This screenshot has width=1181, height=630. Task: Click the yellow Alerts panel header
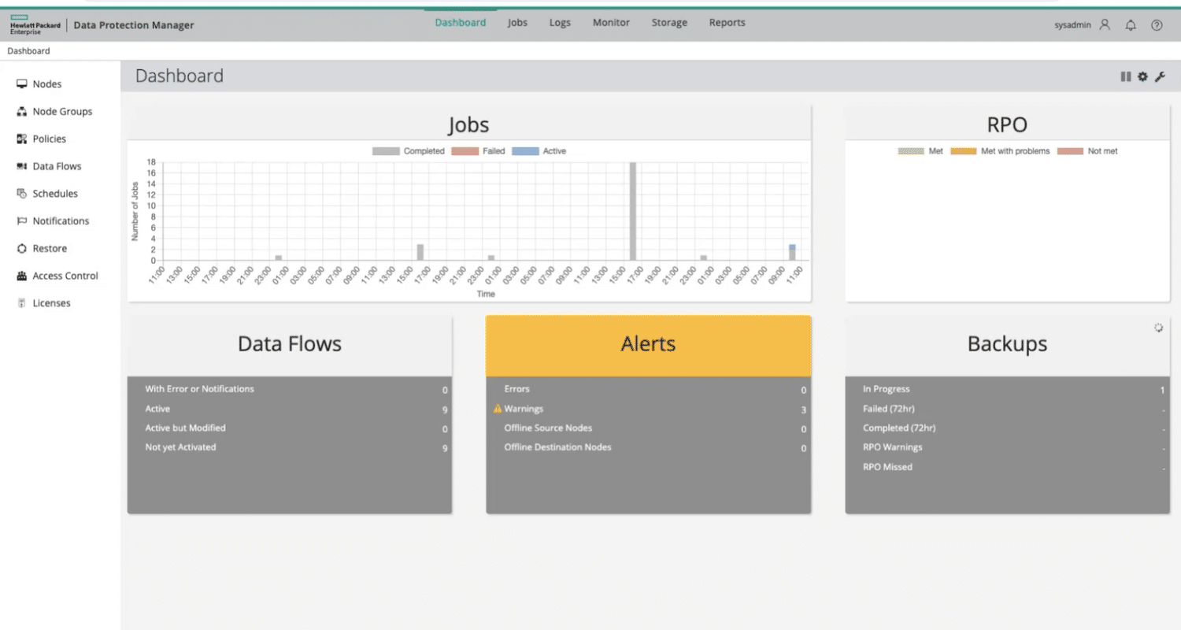(648, 344)
